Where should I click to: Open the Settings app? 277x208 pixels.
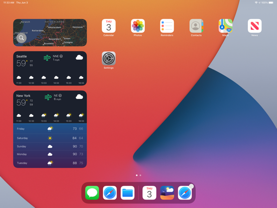109,58
